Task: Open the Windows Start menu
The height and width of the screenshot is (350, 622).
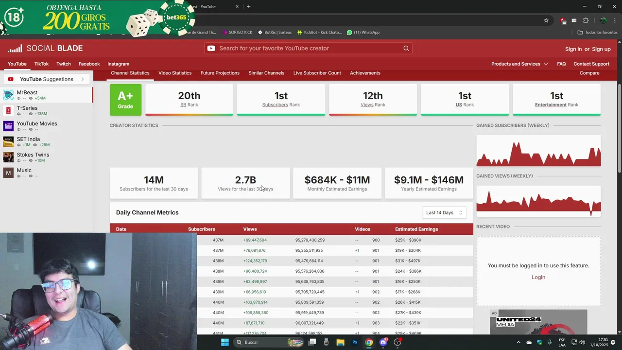Action: point(225,342)
